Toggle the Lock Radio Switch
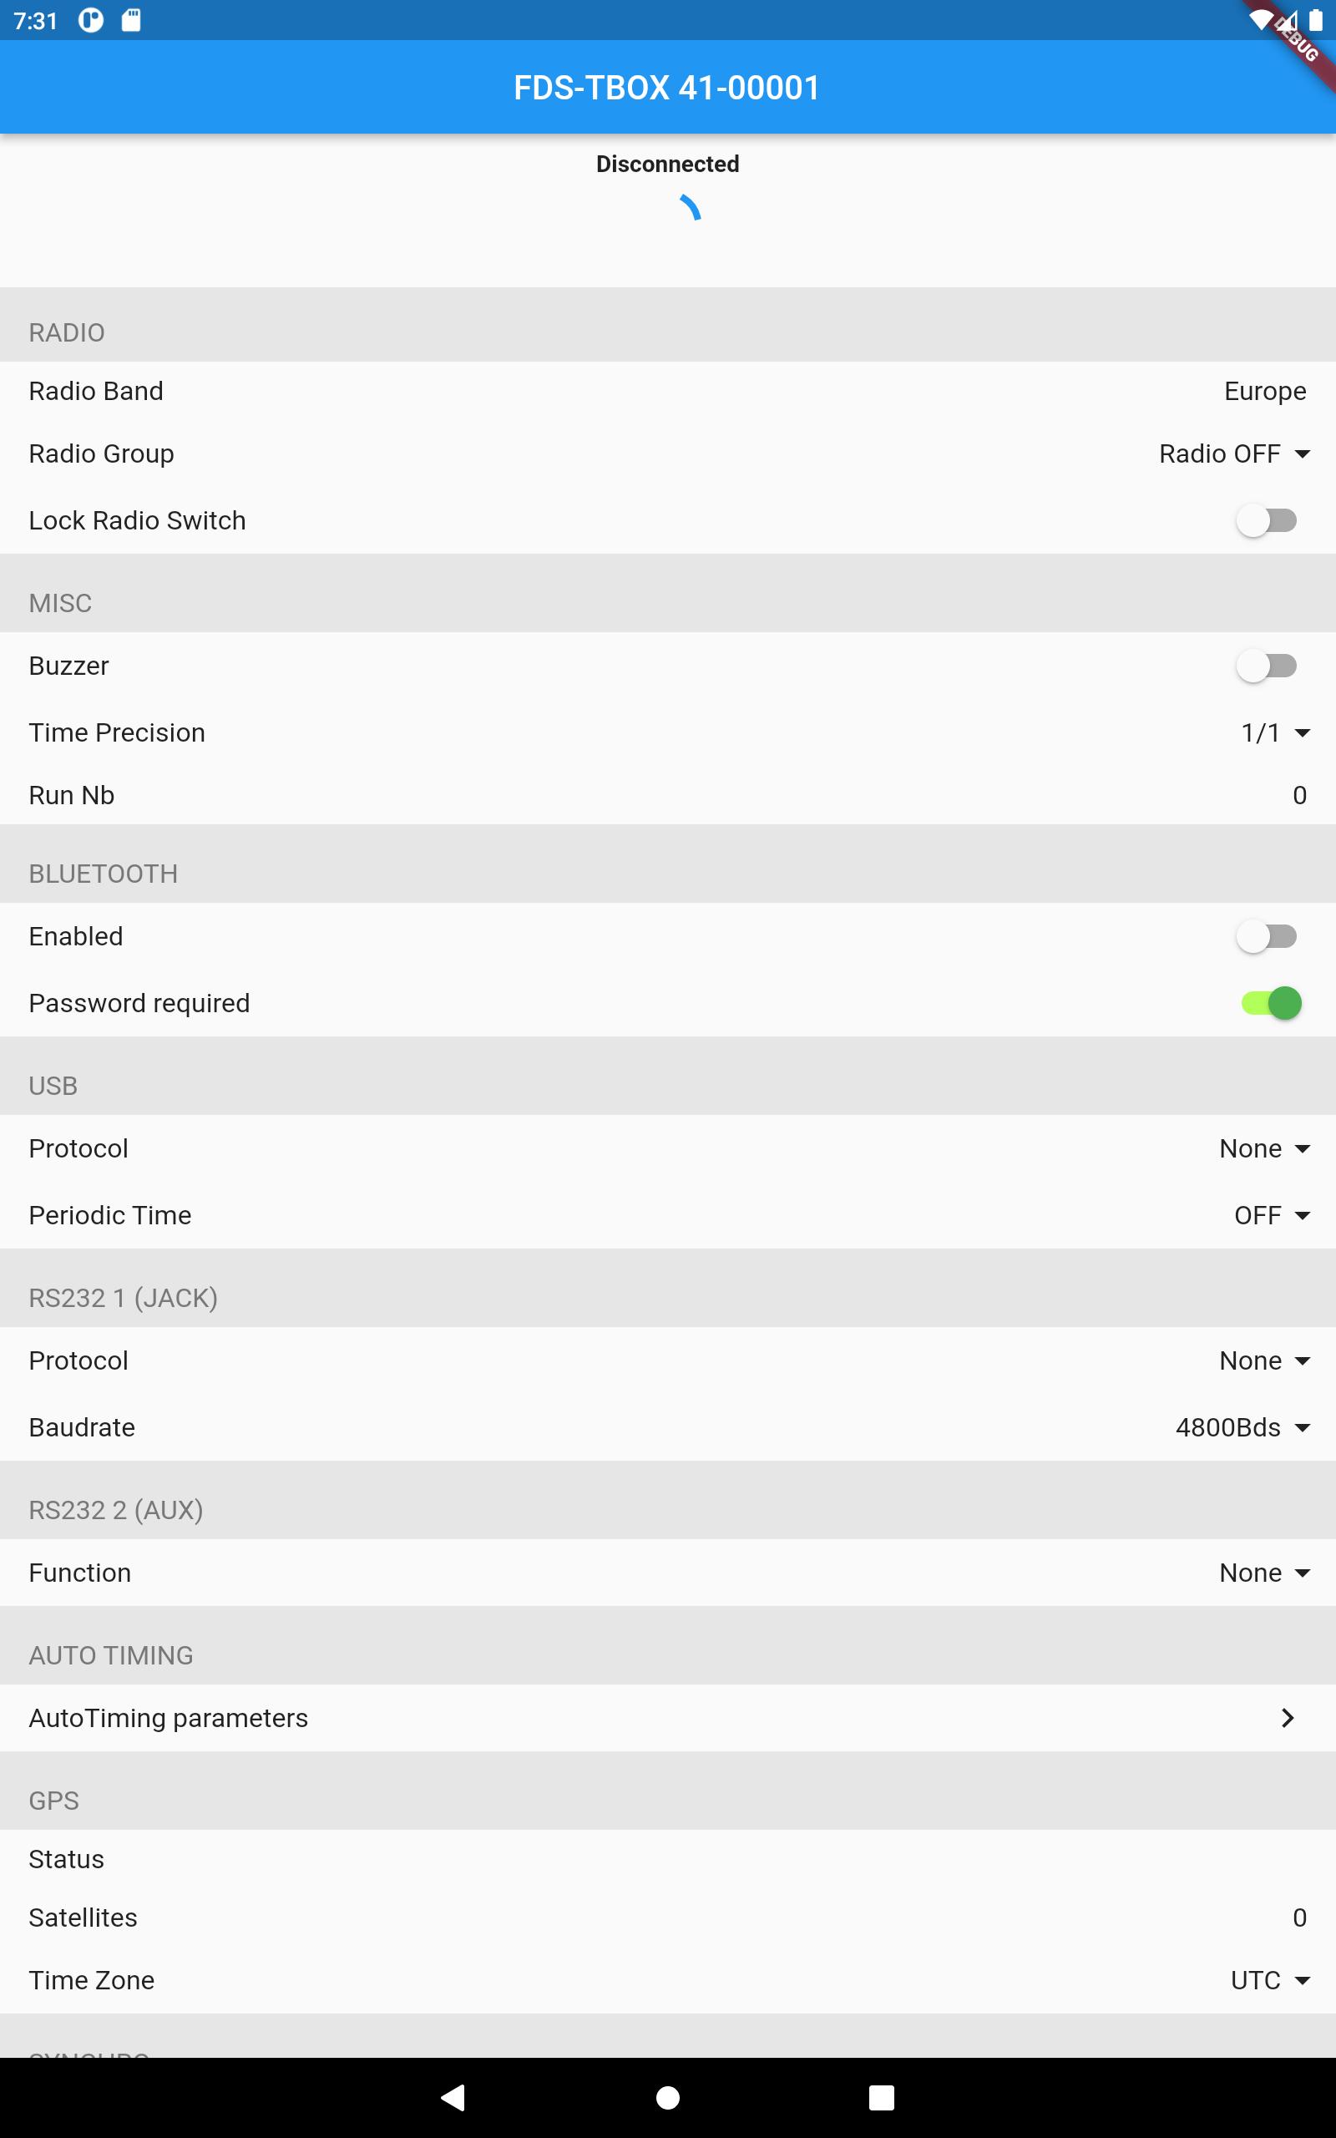1336x2138 pixels. click(x=1266, y=520)
